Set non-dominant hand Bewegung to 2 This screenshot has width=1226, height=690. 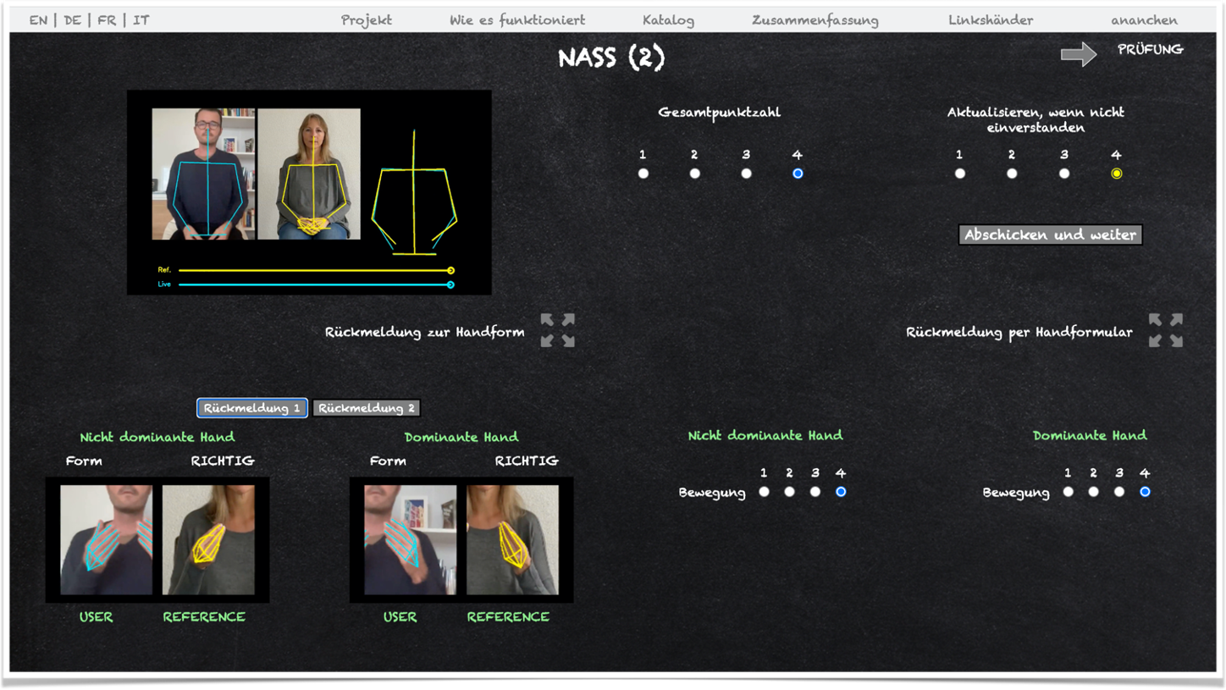[789, 492]
